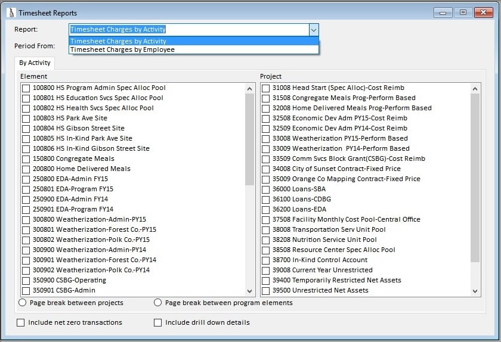Tick 150800 Congregate Meals element

click(26, 159)
